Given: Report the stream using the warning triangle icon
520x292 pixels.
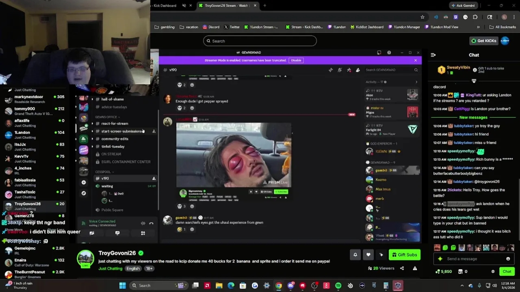Looking at the screenshot, I should click(415, 268).
